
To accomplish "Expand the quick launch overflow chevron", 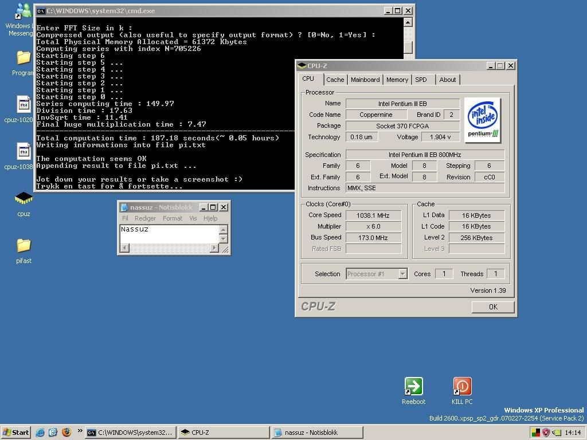I will tap(80, 431).
